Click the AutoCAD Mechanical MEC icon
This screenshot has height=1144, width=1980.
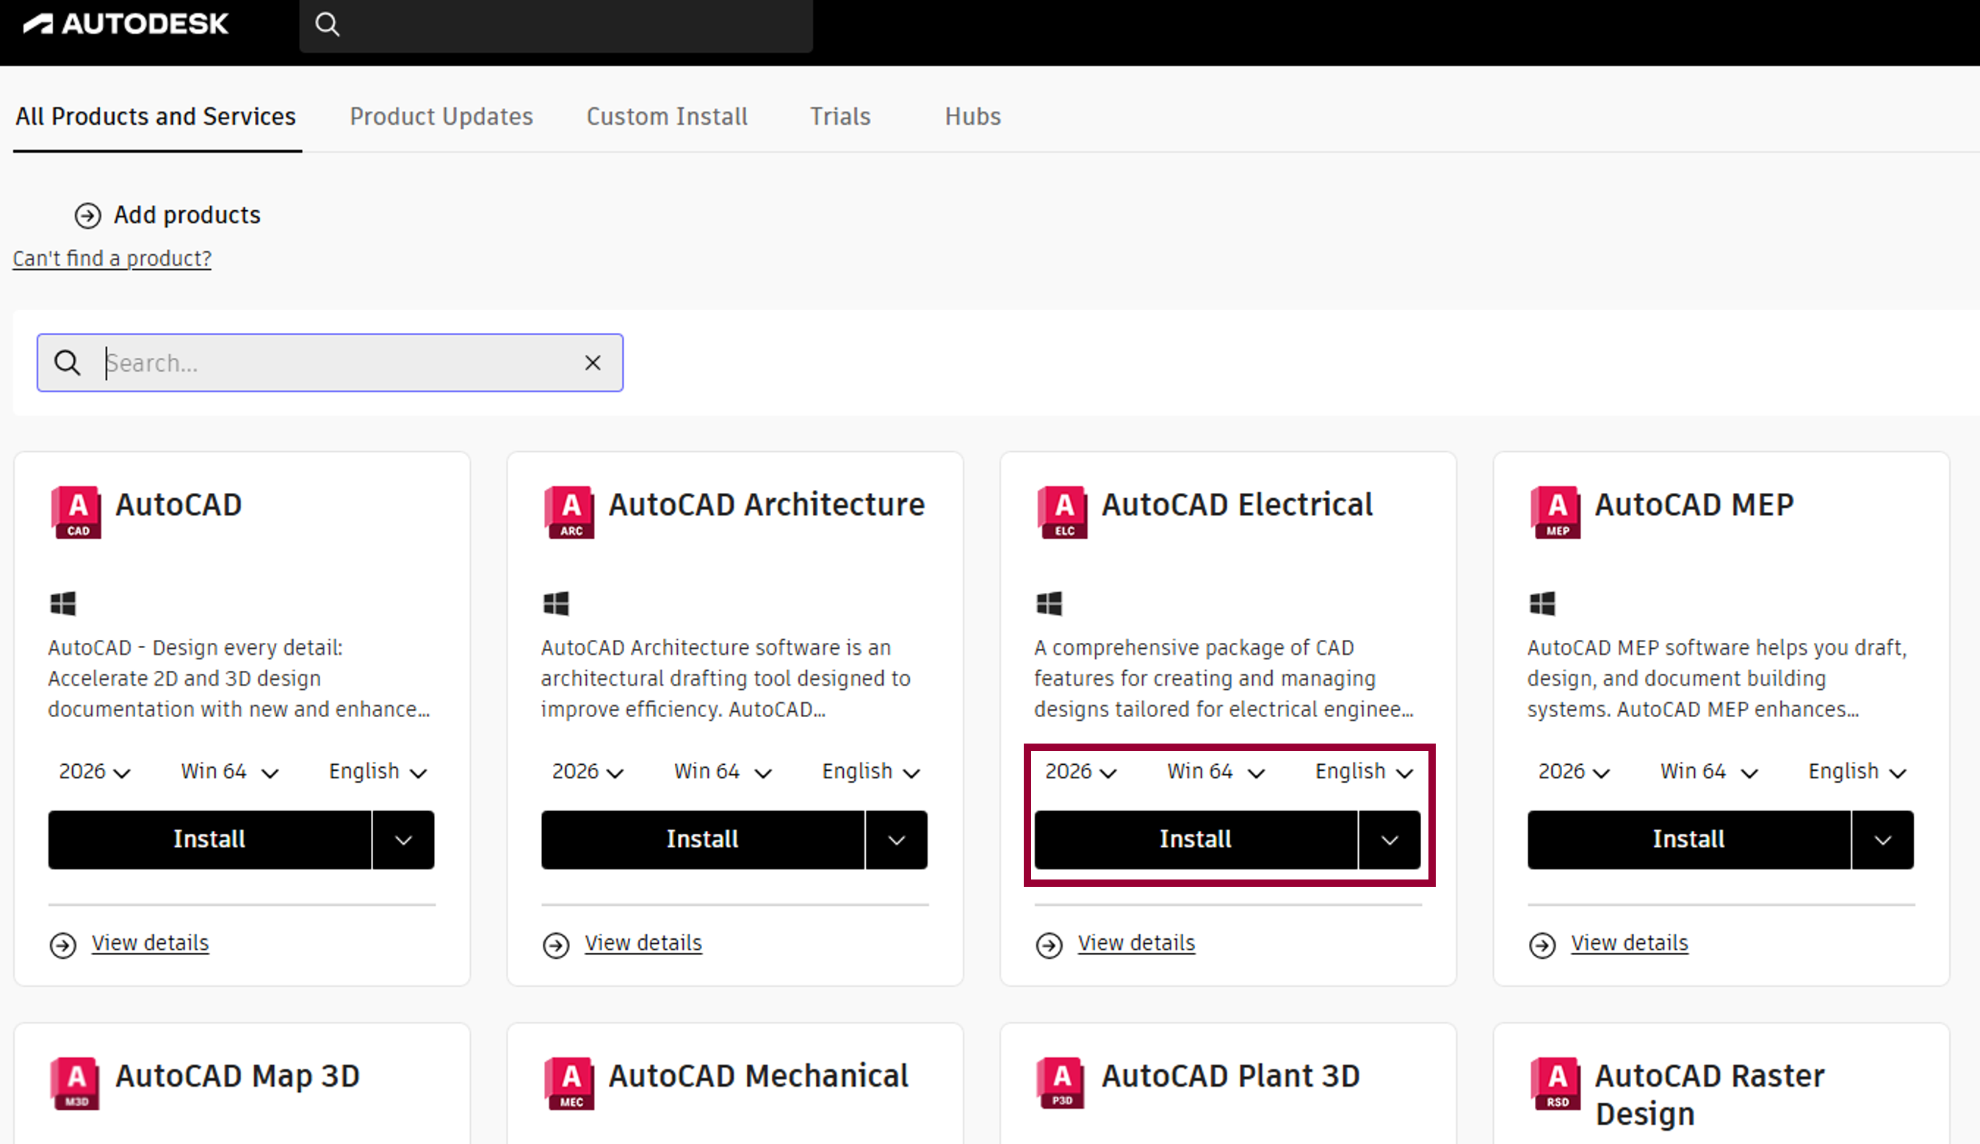(x=569, y=1083)
